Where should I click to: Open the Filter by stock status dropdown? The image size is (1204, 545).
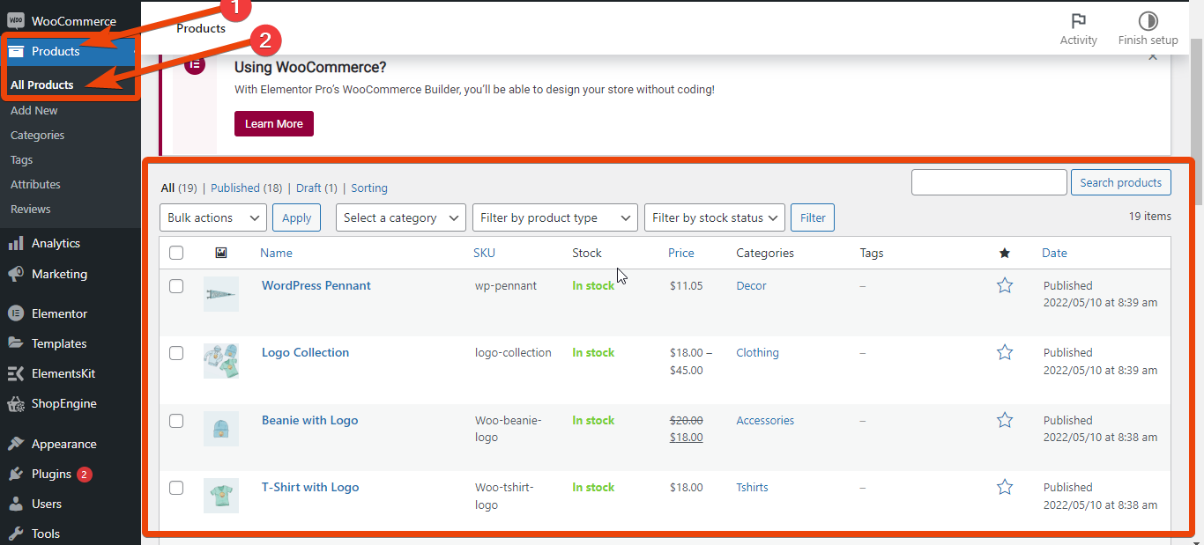coord(715,217)
